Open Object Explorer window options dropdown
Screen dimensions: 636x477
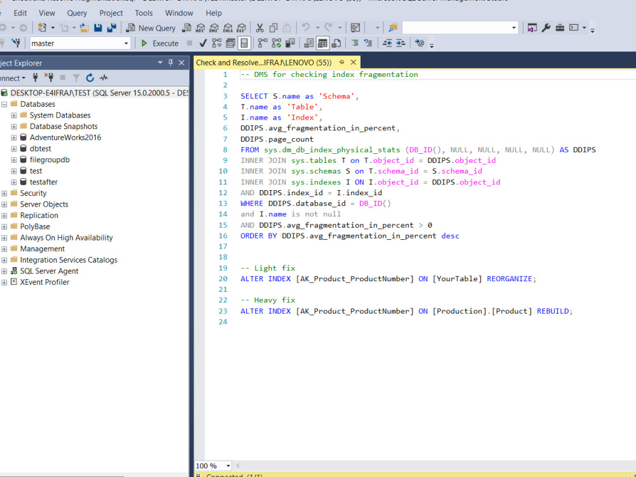[160, 62]
